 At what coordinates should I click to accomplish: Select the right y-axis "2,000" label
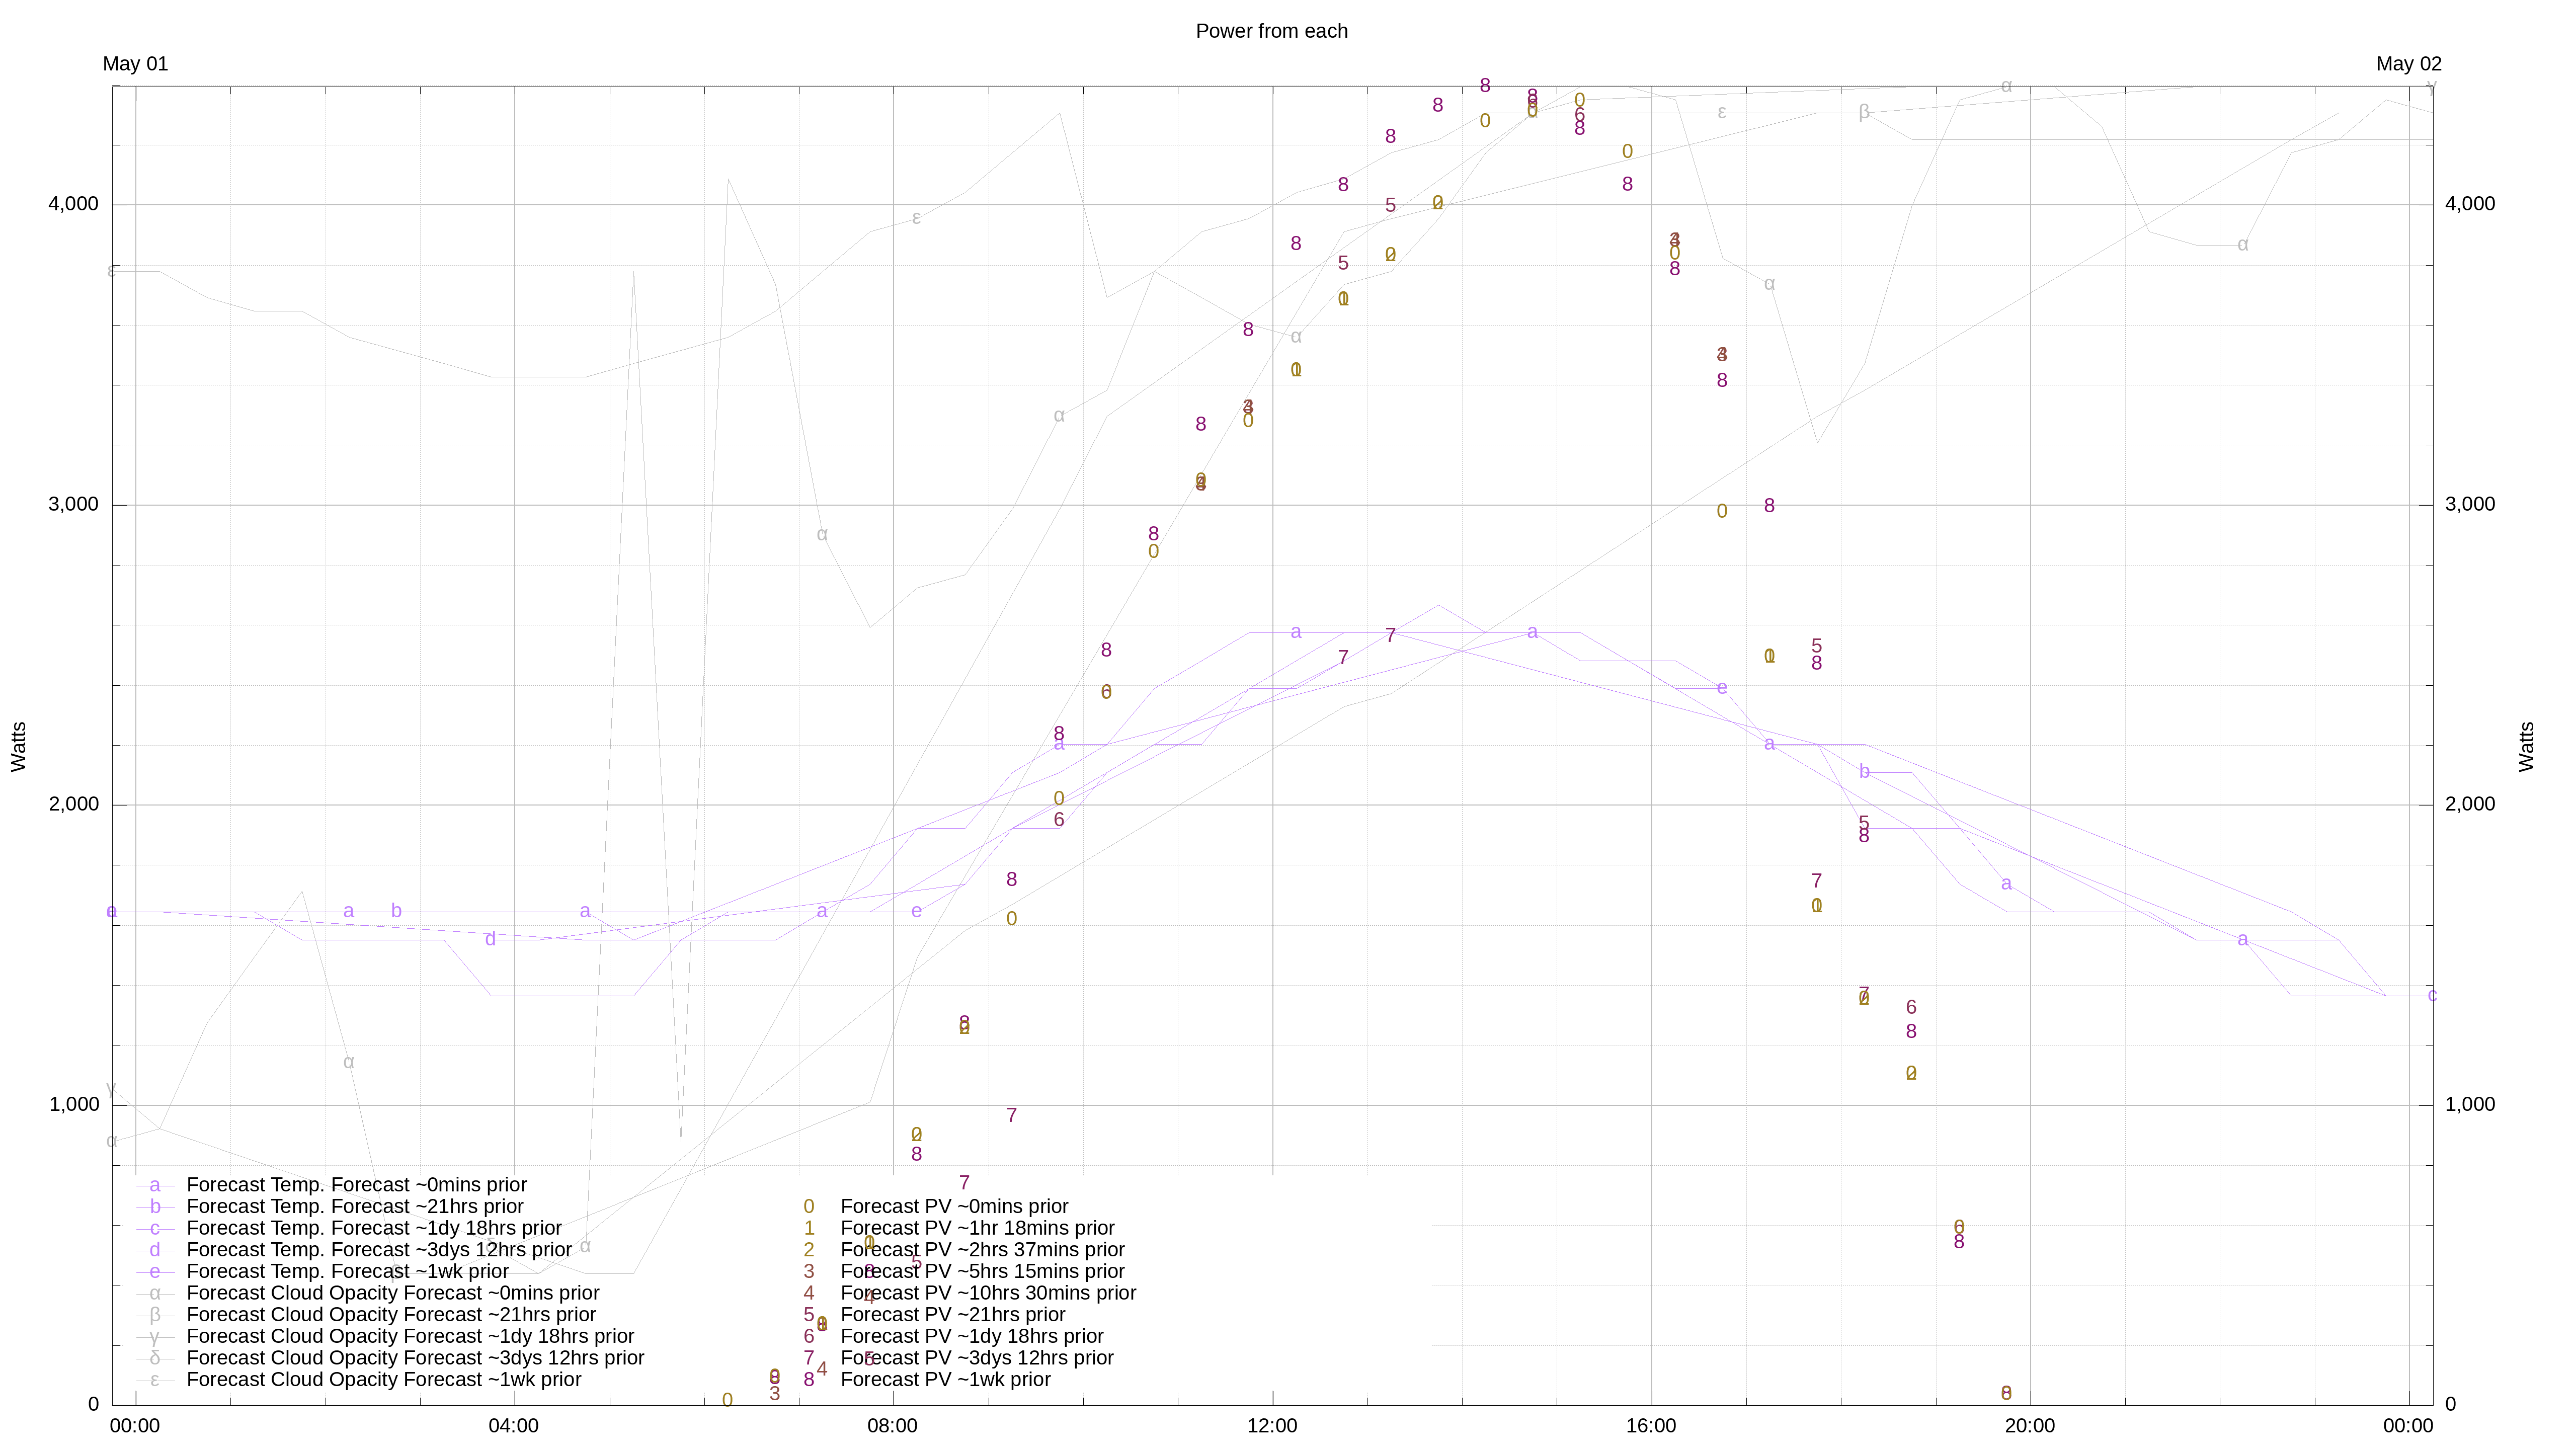2470,804
